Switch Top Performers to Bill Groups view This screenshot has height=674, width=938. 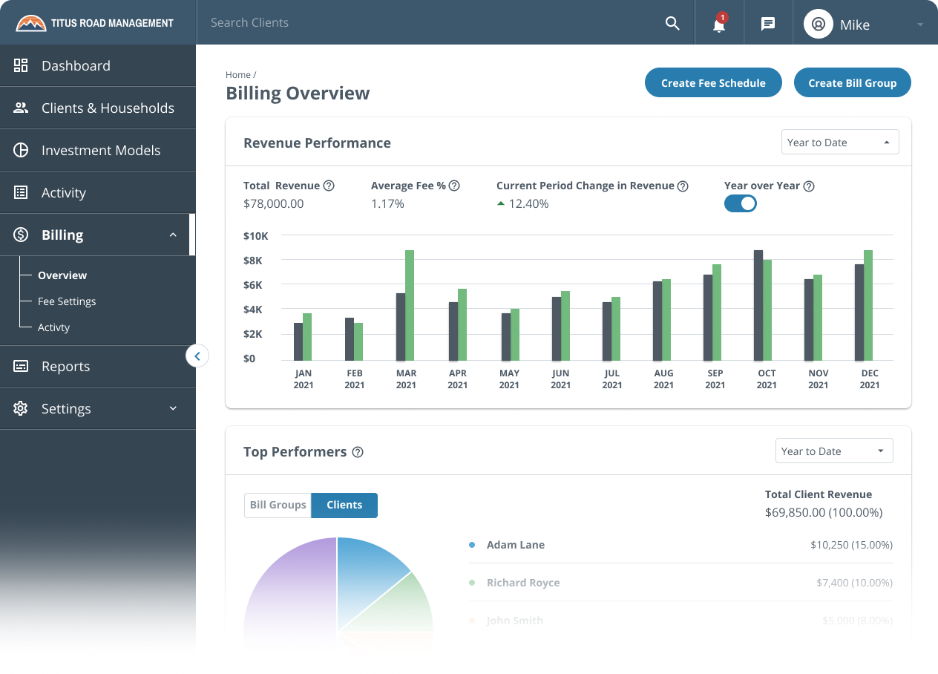278,505
